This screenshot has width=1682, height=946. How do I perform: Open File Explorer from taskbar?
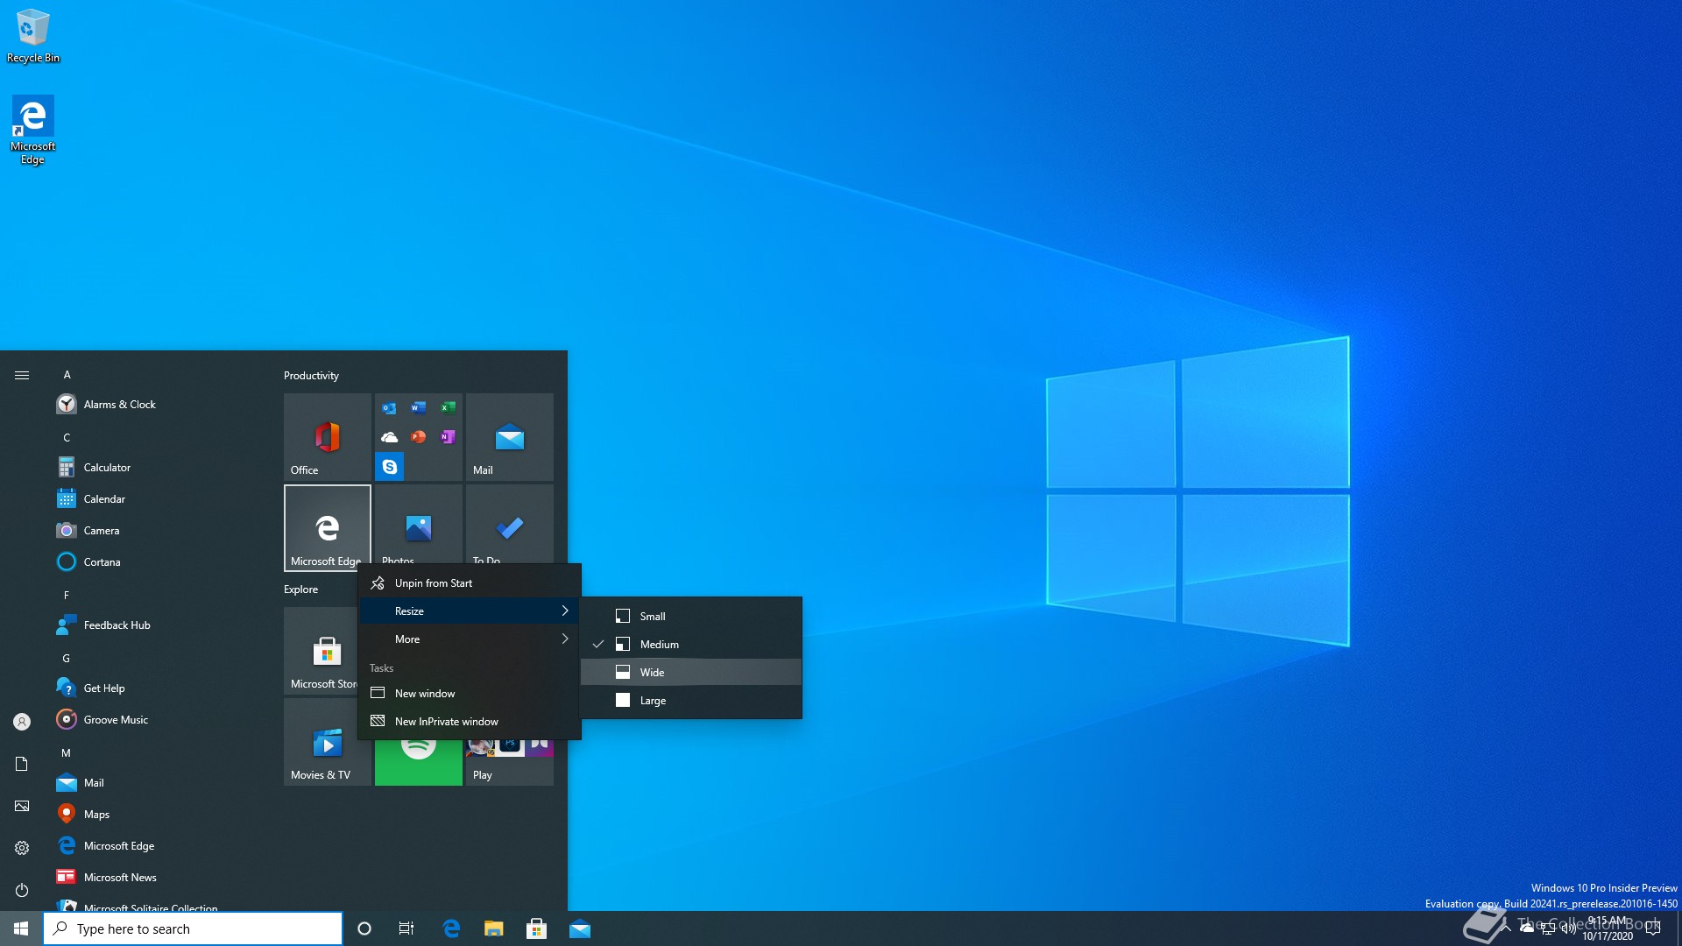(x=494, y=928)
